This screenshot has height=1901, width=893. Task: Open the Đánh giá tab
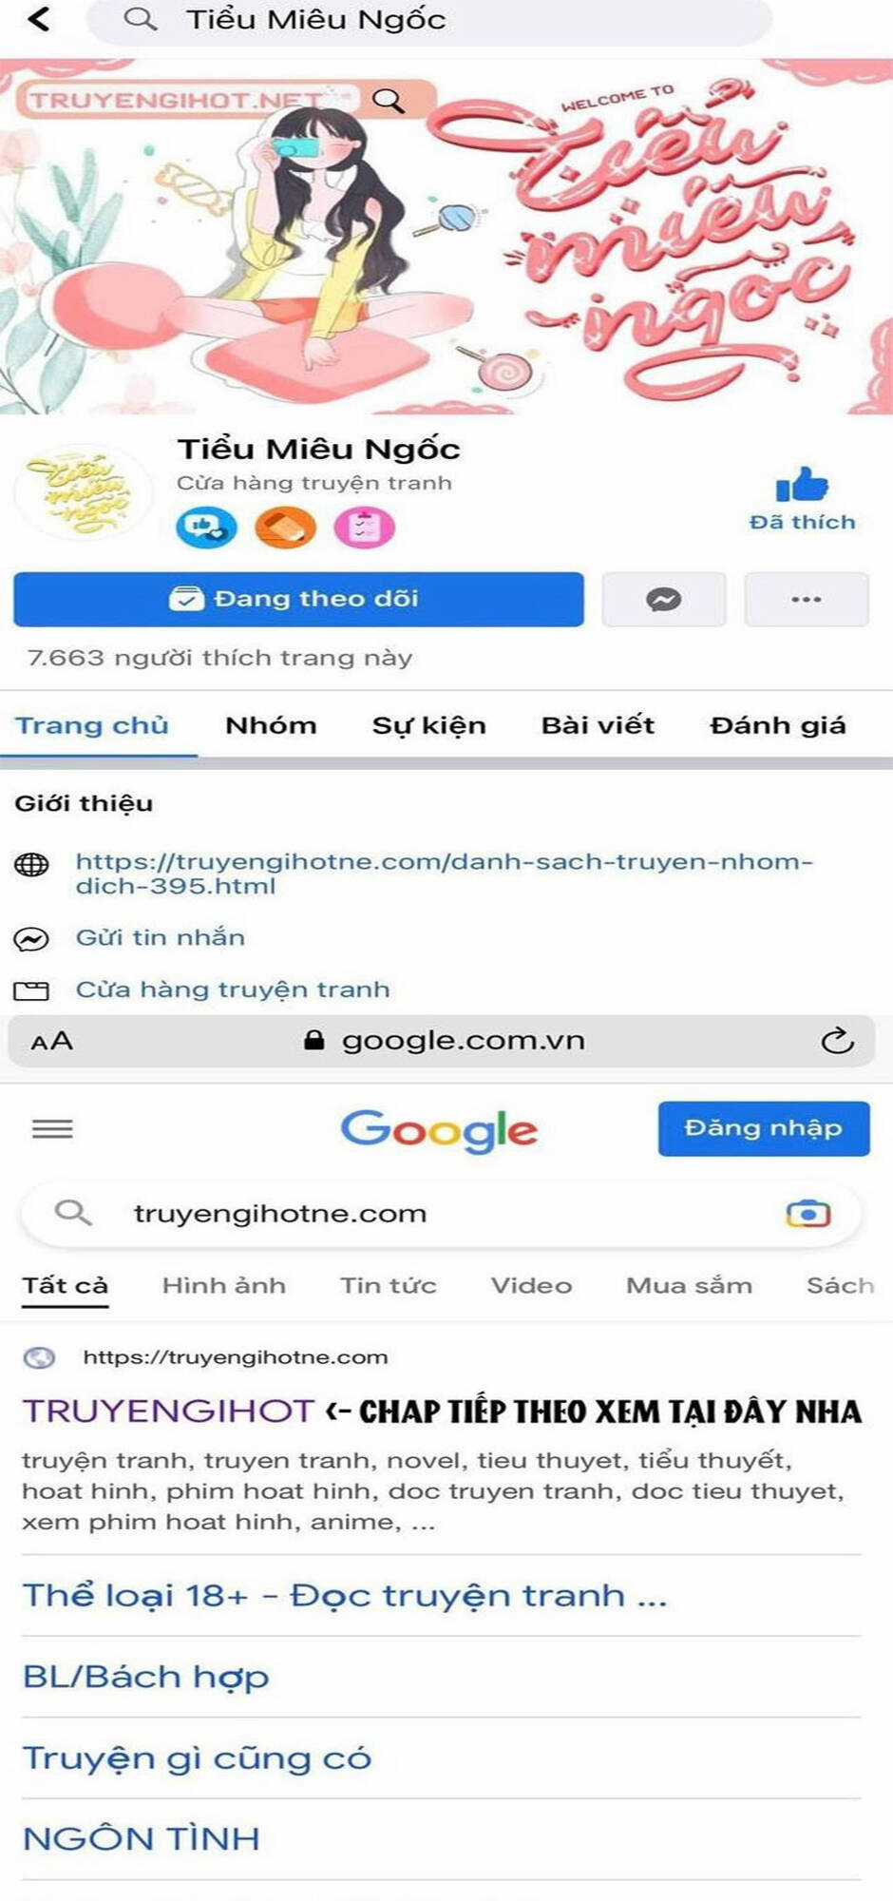pyautogui.click(x=778, y=725)
